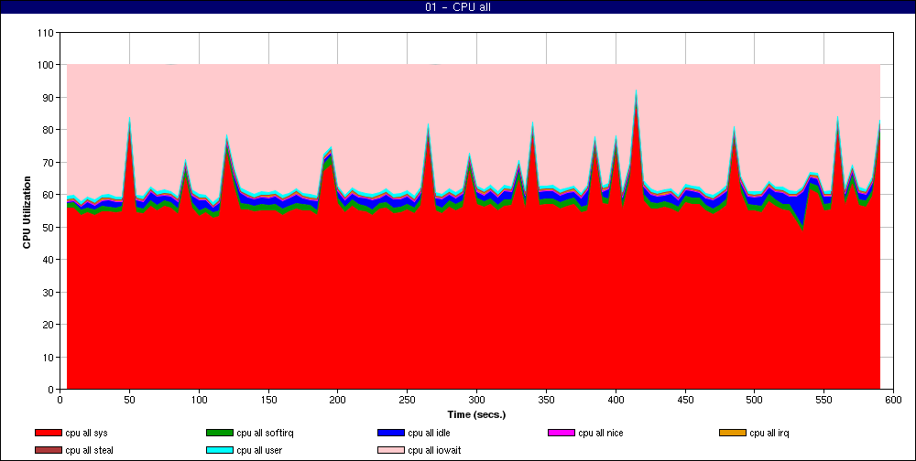
Task: Click the '01 - CPU all' chart title
Action: tap(458, 7)
